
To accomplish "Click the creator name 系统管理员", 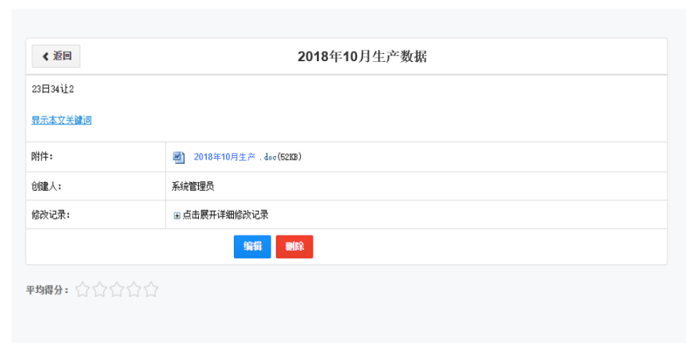I will [192, 187].
